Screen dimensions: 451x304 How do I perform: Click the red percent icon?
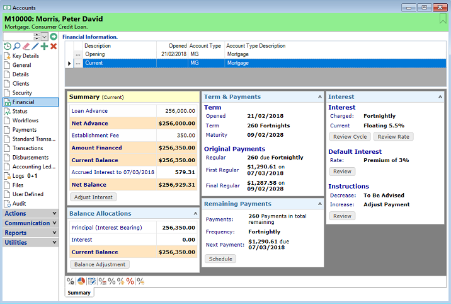[130, 281]
